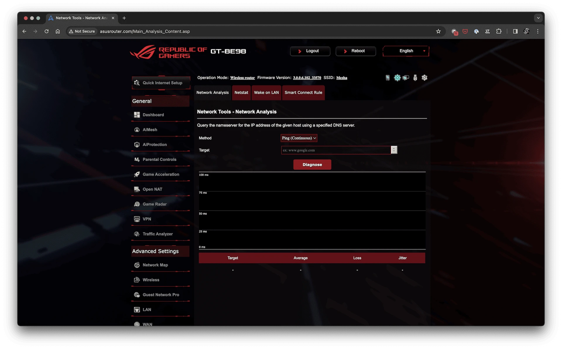Click the Target hostname input field
The width and height of the screenshot is (562, 349).
(x=336, y=150)
